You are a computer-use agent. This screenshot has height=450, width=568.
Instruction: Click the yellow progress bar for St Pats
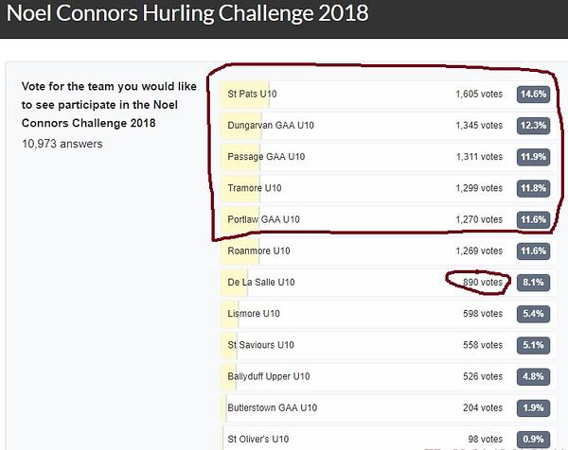(245, 94)
